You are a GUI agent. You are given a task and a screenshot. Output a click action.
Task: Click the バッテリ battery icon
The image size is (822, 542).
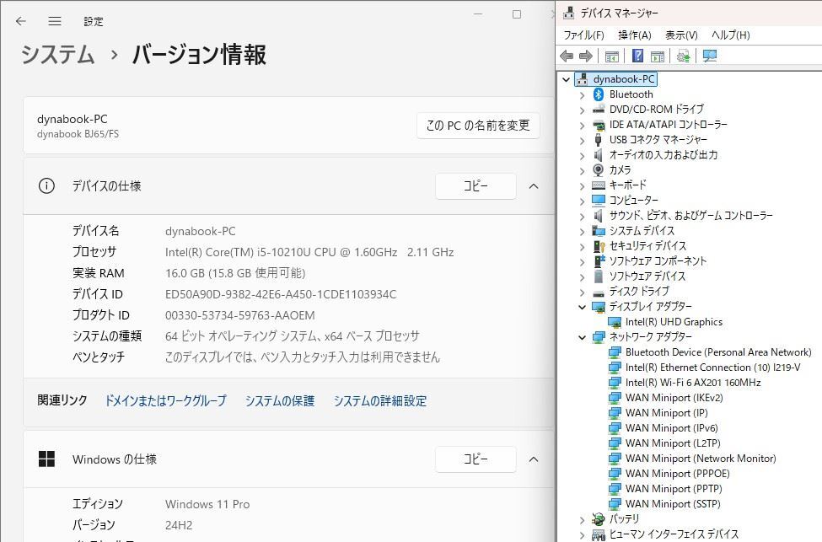(598, 519)
